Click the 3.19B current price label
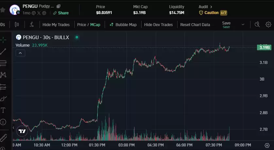Viewport: 274px width, 150px height. point(264,47)
